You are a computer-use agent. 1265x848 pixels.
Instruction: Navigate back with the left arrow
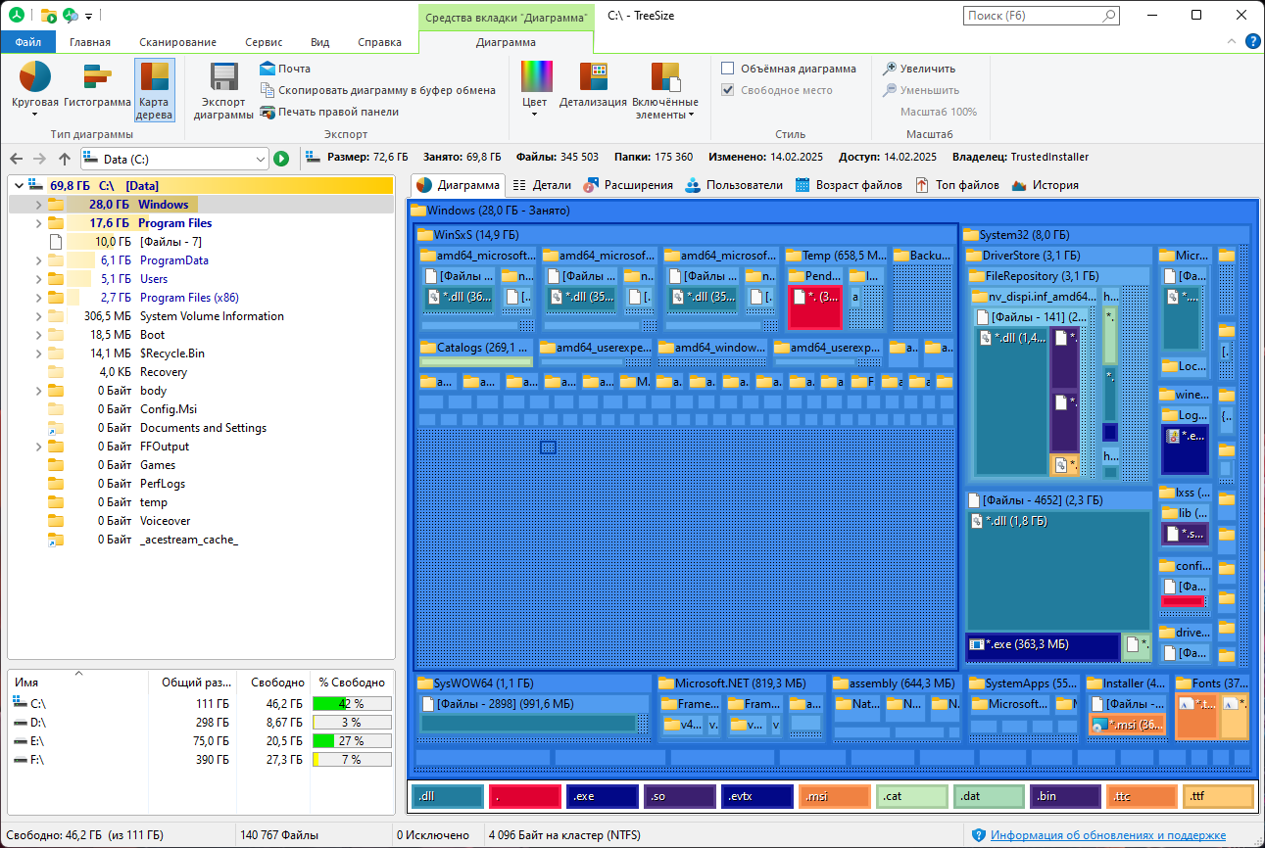[x=16, y=159]
